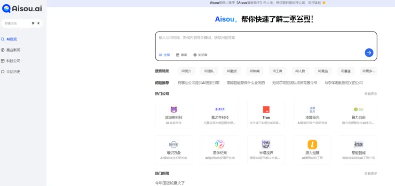Image resolution: width=395 pixels, height=186 pixels.
Task: Open 会话历史 in the sidebar
Action: click(13, 72)
